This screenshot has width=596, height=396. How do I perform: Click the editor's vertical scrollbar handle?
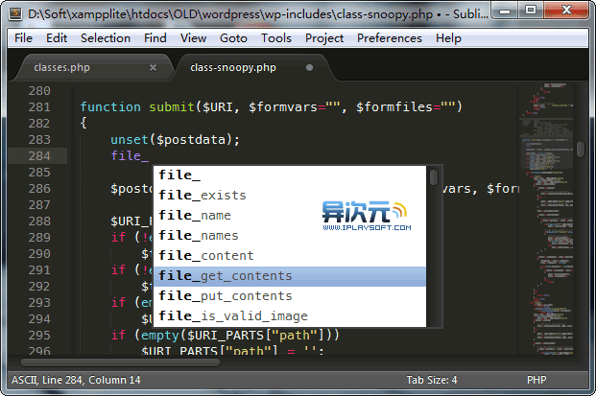(x=581, y=150)
